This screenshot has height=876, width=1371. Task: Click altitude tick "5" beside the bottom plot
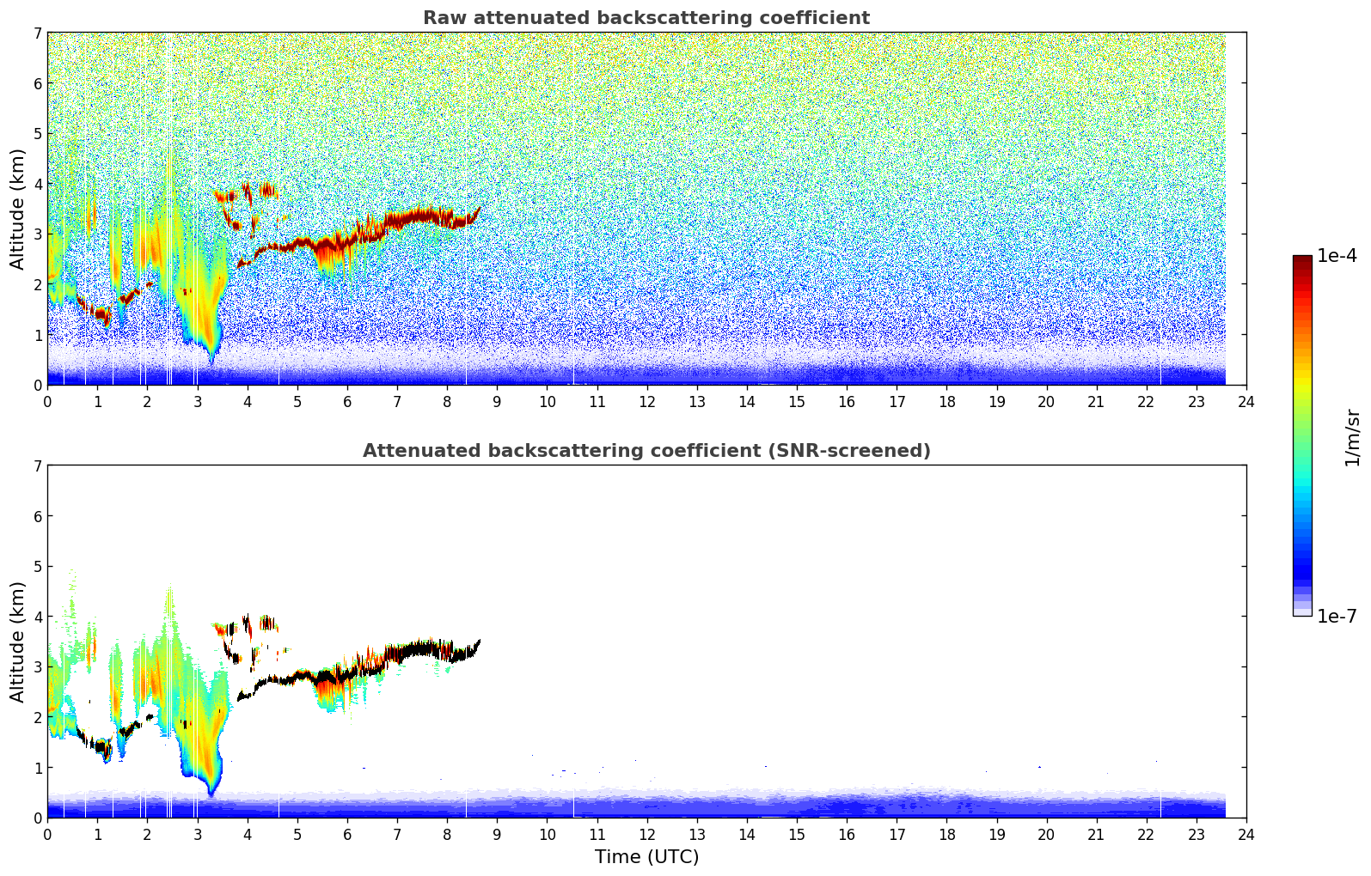(37, 567)
